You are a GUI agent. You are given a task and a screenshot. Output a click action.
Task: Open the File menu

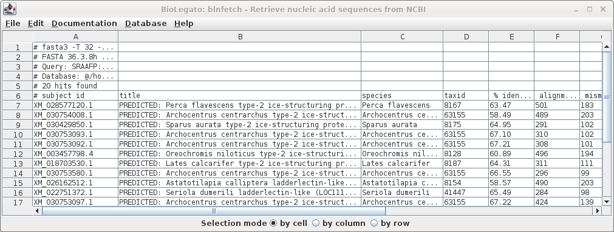[x=13, y=24]
